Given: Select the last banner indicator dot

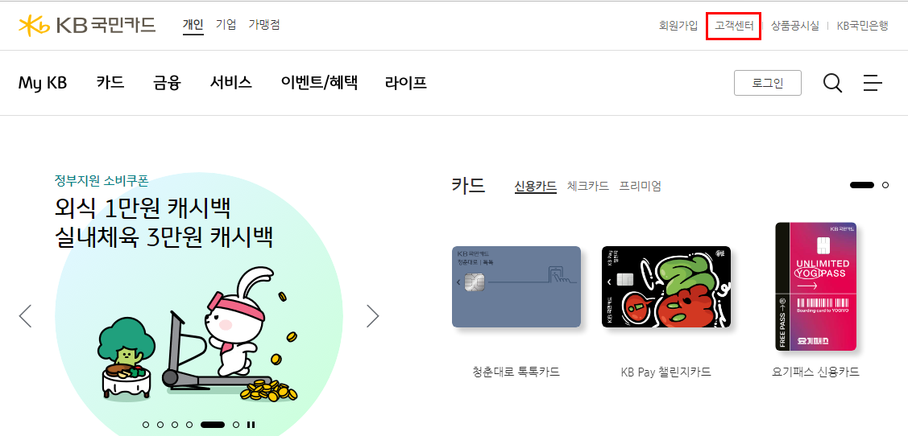Looking at the screenshot, I should tap(236, 425).
